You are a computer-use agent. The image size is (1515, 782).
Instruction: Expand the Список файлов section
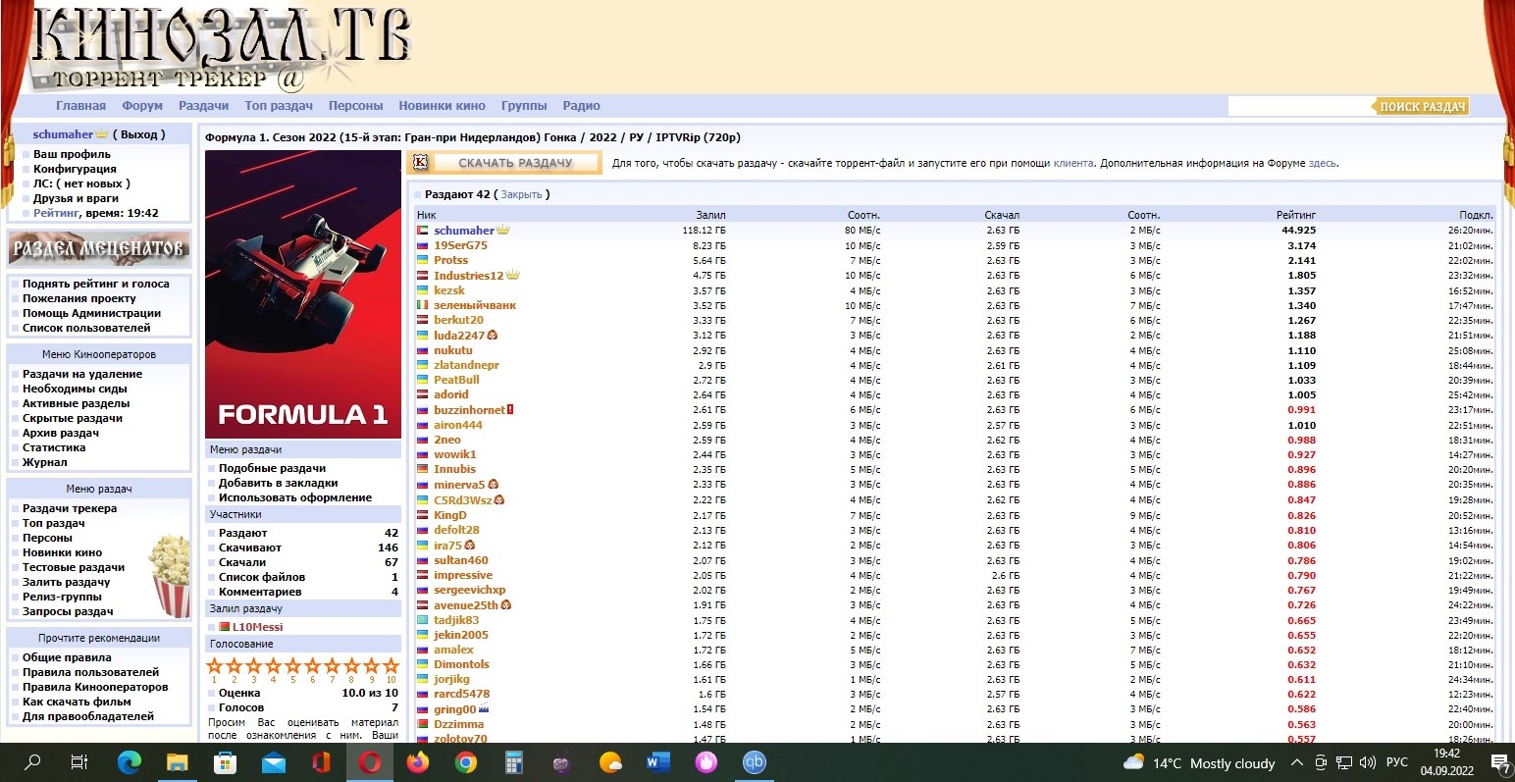point(261,577)
